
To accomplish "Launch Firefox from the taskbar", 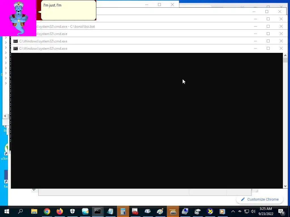I will (59, 211).
